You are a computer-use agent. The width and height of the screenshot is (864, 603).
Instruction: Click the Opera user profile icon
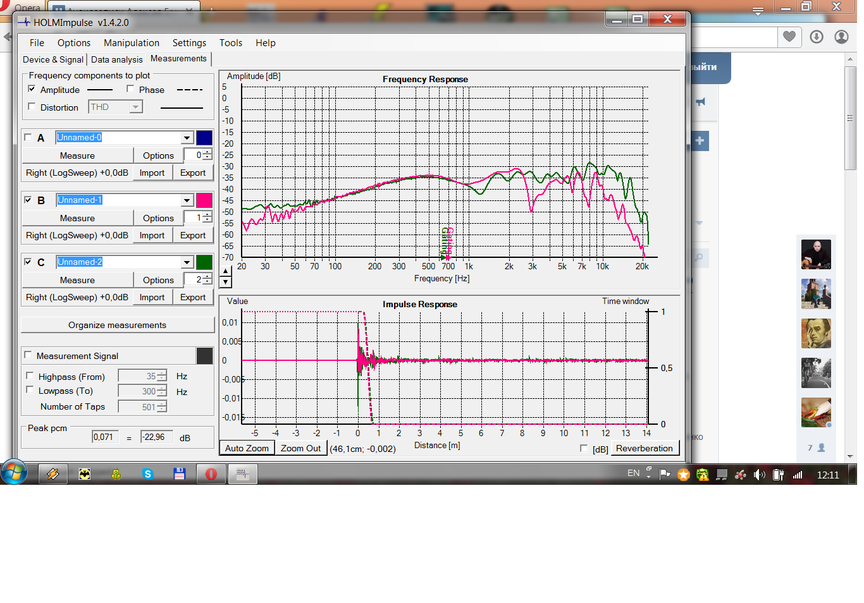(x=841, y=37)
